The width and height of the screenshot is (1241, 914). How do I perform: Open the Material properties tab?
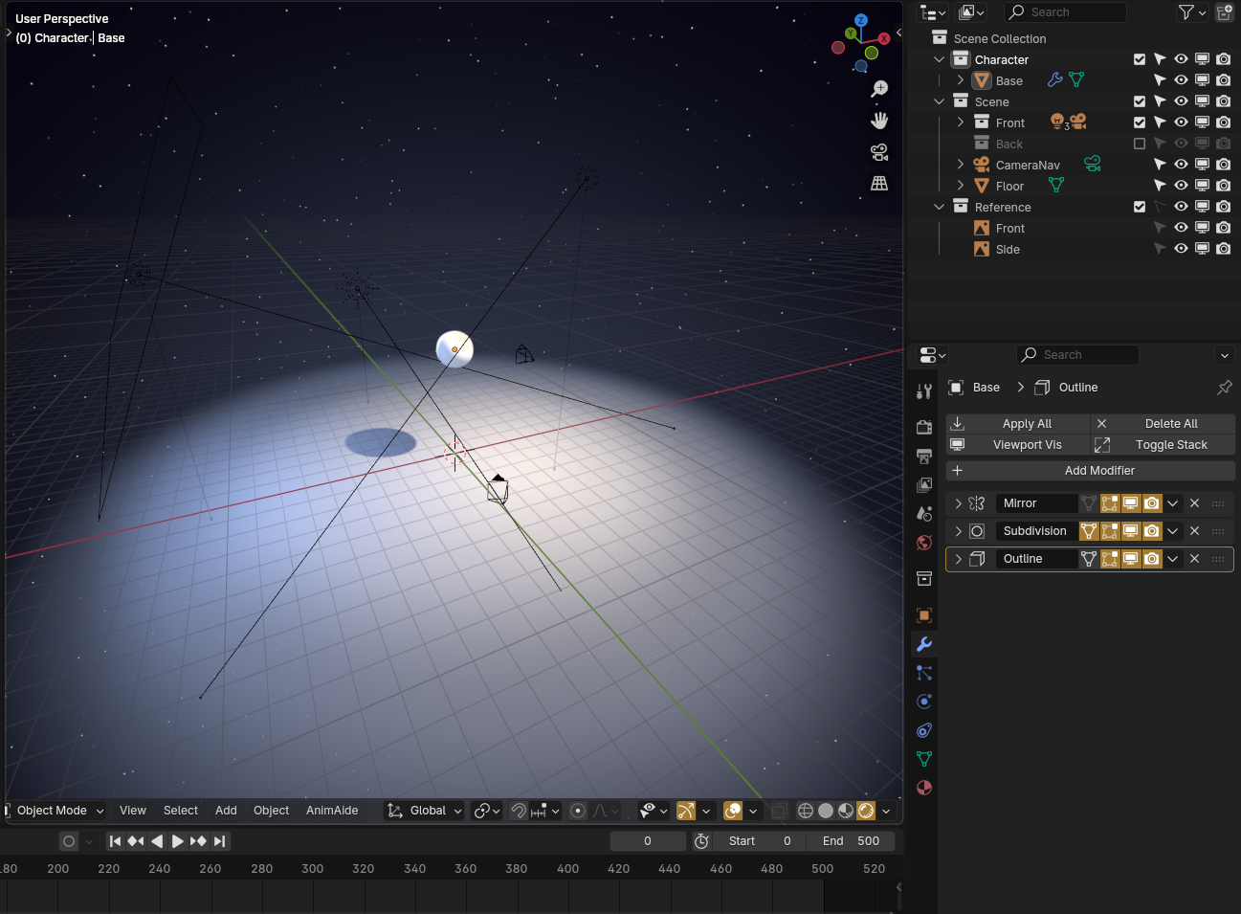(x=923, y=788)
